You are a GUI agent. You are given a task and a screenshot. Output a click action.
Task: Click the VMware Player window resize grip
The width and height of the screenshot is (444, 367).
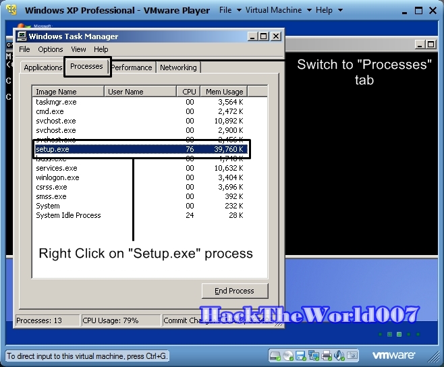pyautogui.click(x=433, y=356)
